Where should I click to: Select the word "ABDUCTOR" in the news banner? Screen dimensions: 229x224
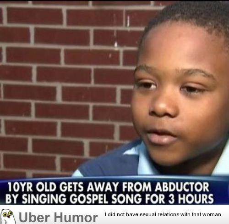coord(182,187)
